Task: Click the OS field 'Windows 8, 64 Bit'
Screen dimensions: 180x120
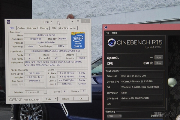Action: pyautogui.click(x=141, y=87)
